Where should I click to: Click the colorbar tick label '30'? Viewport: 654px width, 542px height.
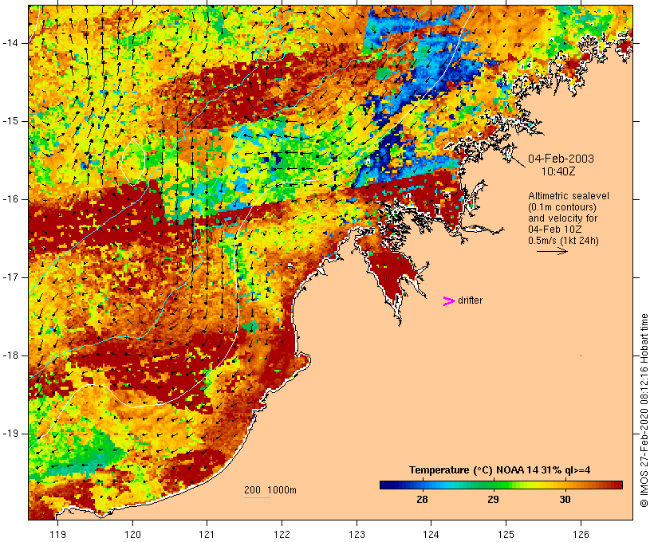point(565,500)
